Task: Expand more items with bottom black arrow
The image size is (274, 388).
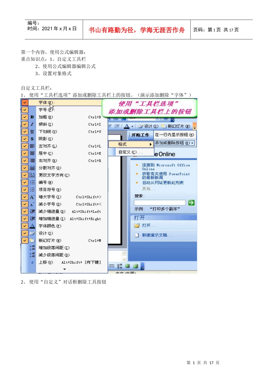Action: [x=65, y=269]
